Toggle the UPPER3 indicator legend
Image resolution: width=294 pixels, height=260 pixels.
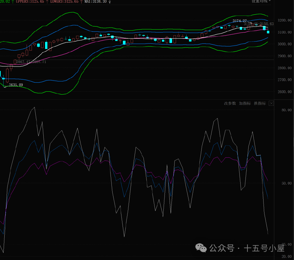point(31,1)
